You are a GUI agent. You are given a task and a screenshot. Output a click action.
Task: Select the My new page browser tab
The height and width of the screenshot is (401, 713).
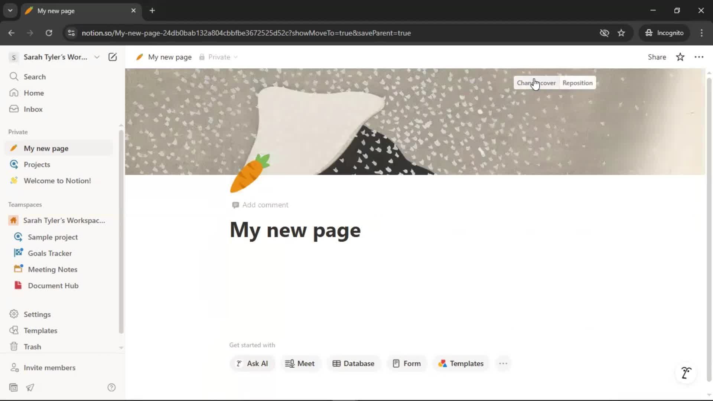point(81,11)
